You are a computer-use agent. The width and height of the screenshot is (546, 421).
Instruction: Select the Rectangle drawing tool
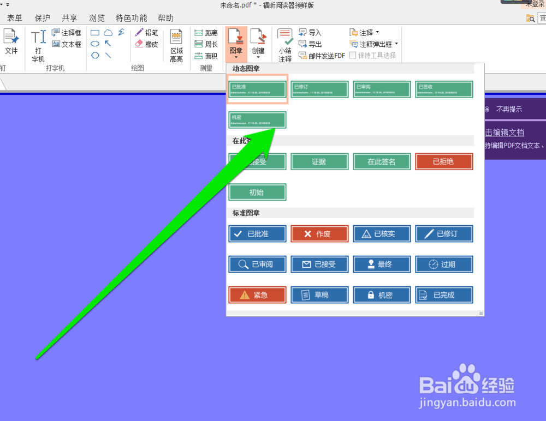95,32
